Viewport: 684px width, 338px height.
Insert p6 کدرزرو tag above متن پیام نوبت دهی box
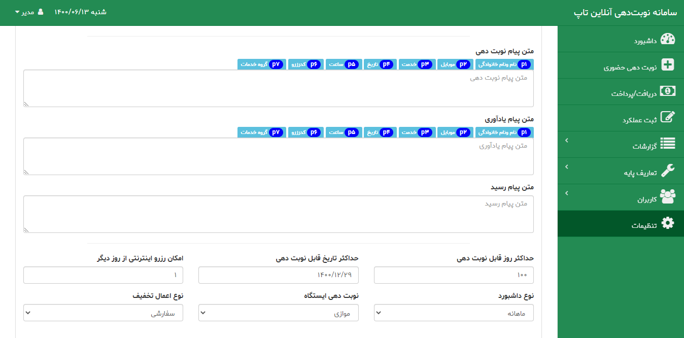click(306, 64)
